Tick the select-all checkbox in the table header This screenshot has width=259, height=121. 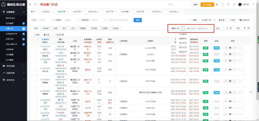(x=34, y=41)
